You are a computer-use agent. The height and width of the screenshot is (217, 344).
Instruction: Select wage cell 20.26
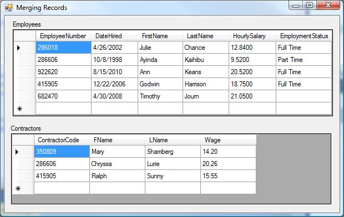[229, 163]
